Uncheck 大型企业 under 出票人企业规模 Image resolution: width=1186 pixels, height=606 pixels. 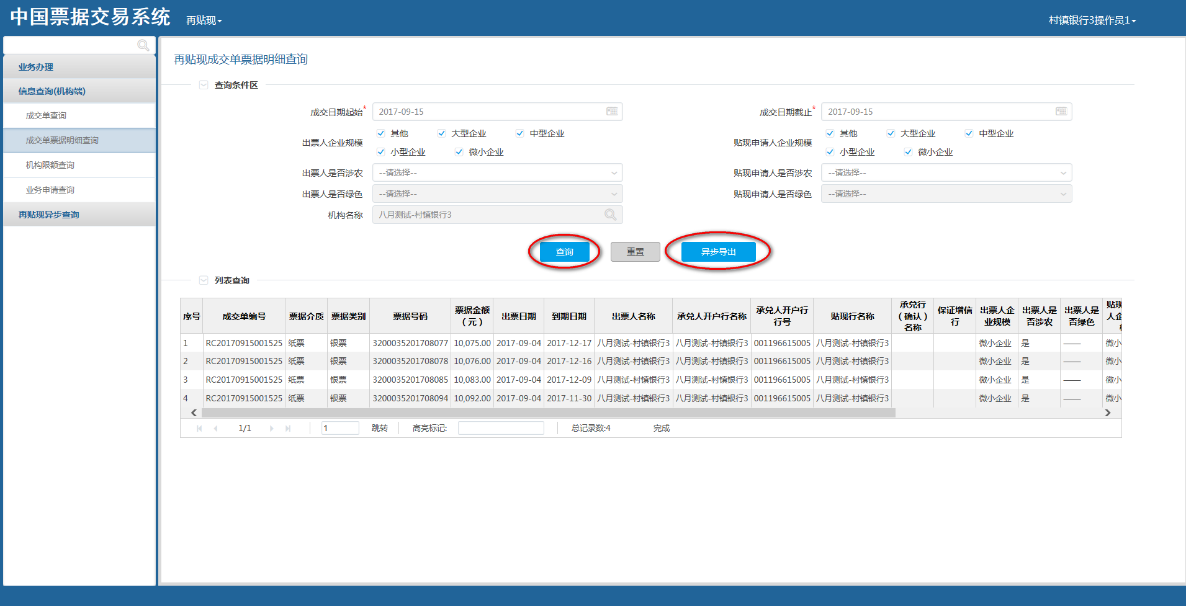point(442,133)
